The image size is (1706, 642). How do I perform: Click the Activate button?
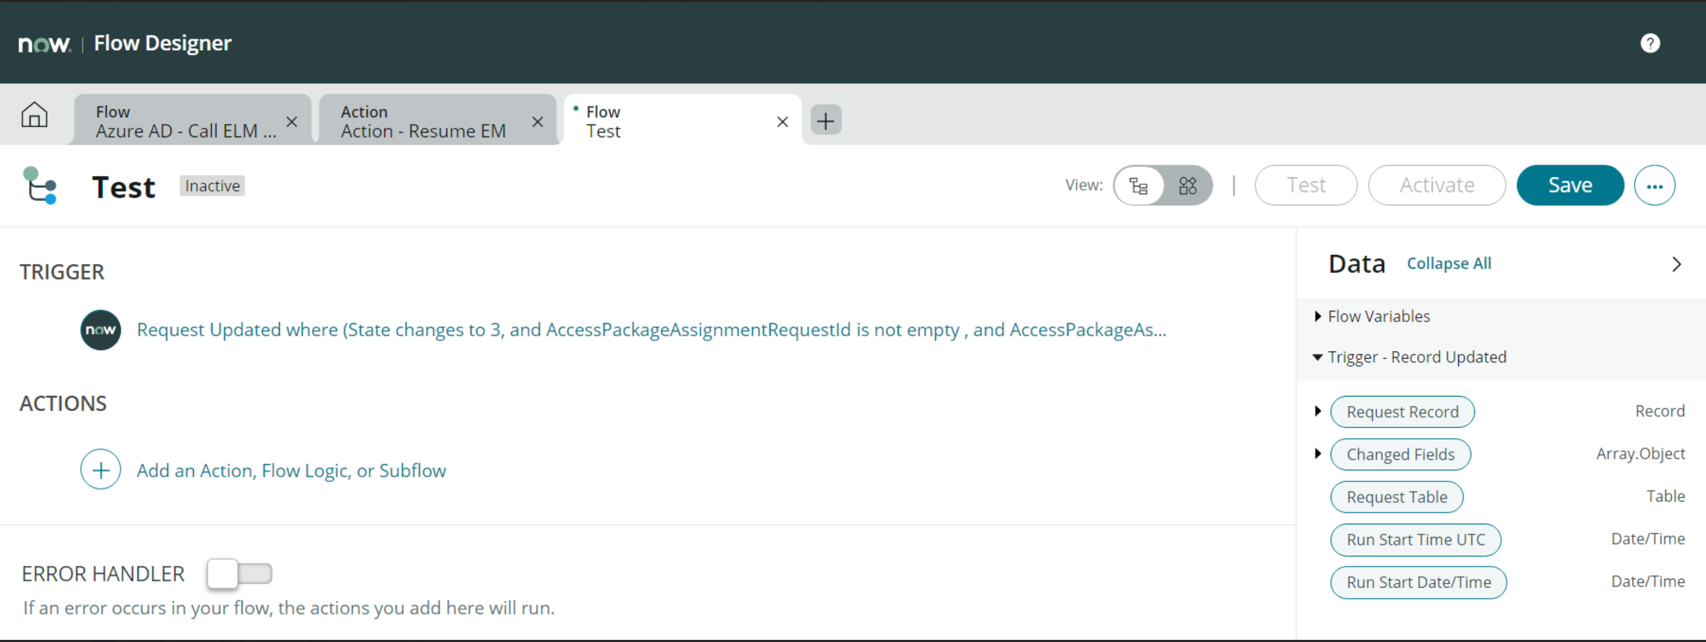coord(1436,185)
